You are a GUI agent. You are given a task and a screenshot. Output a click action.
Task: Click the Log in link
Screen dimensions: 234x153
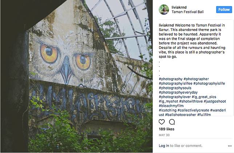164,145
